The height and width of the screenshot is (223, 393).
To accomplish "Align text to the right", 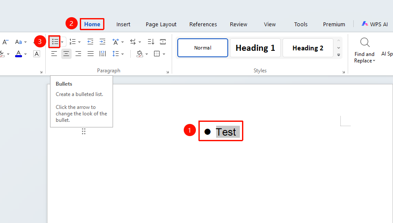I will (x=79, y=54).
